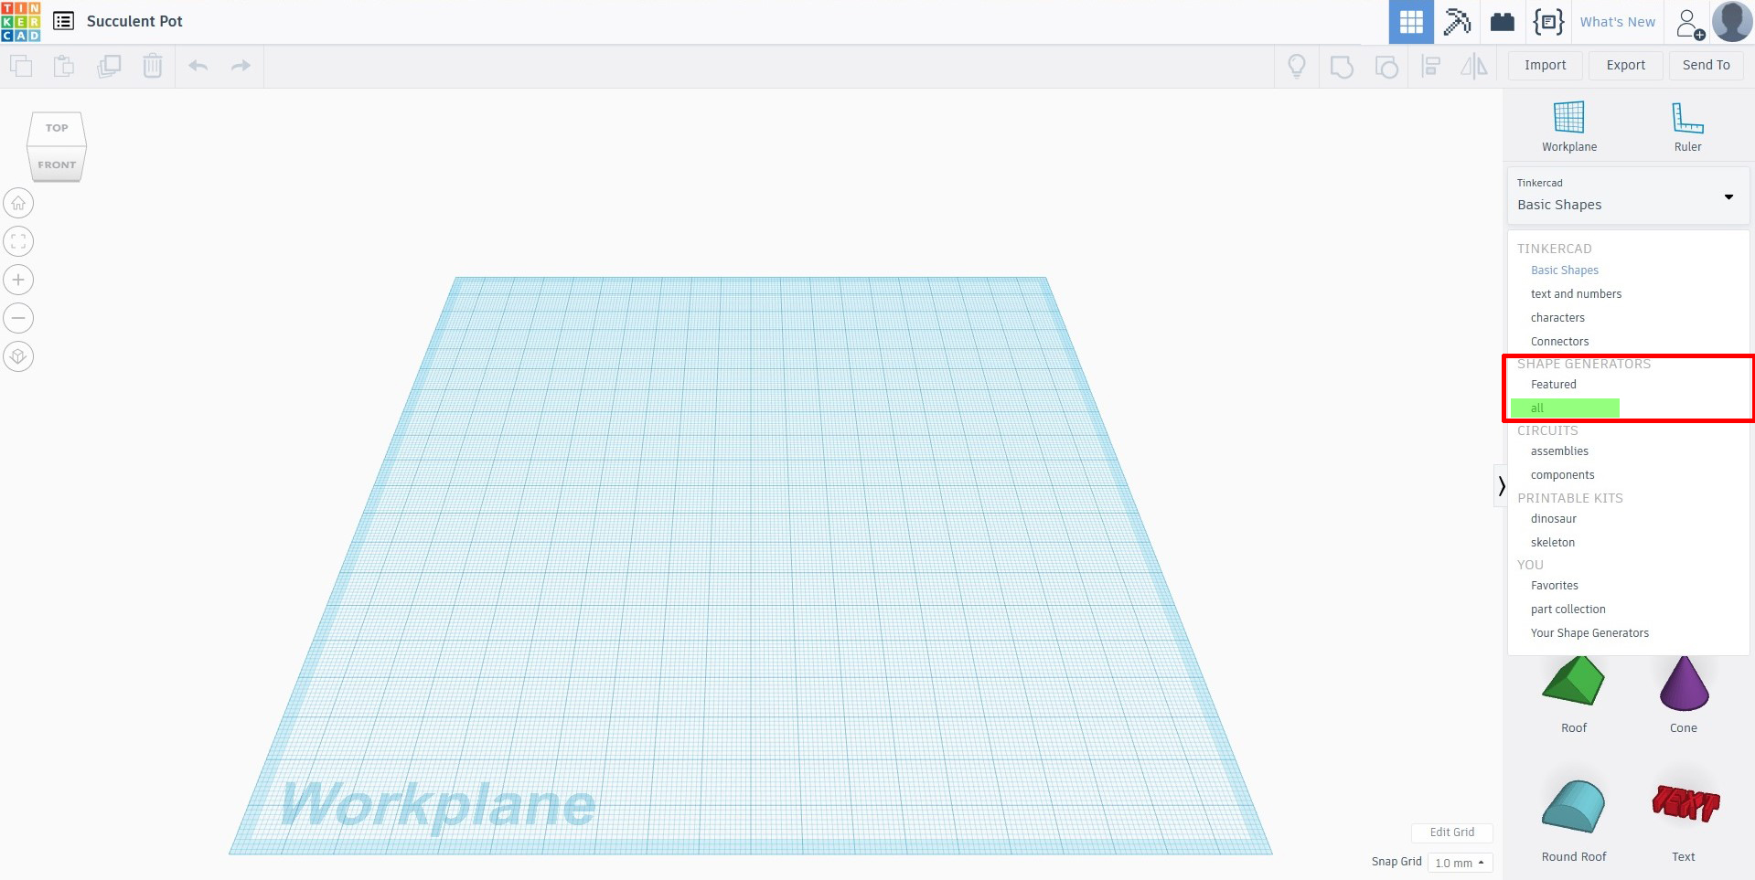The width and height of the screenshot is (1755, 880).
Task: Select Basic Shapes in the category list
Action: point(1565,270)
